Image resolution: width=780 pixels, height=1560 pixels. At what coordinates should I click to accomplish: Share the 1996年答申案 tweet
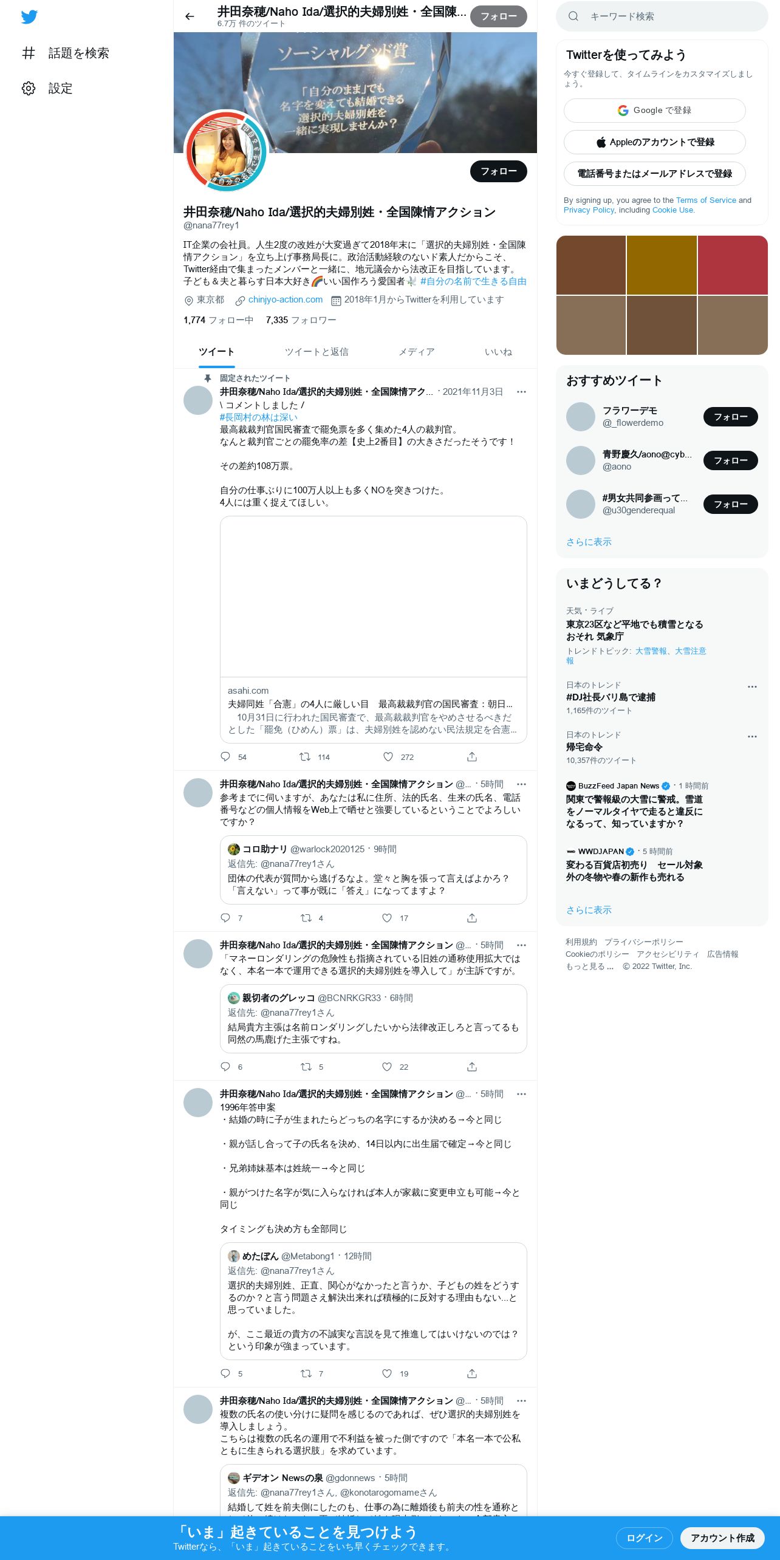click(472, 1373)
